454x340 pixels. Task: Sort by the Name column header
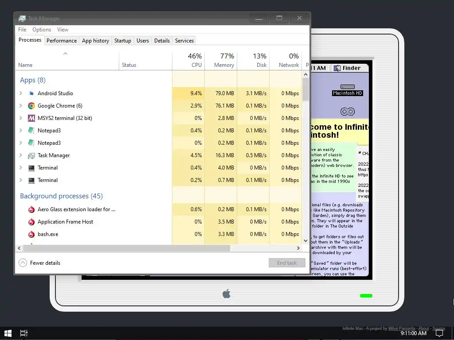(67, 60)
